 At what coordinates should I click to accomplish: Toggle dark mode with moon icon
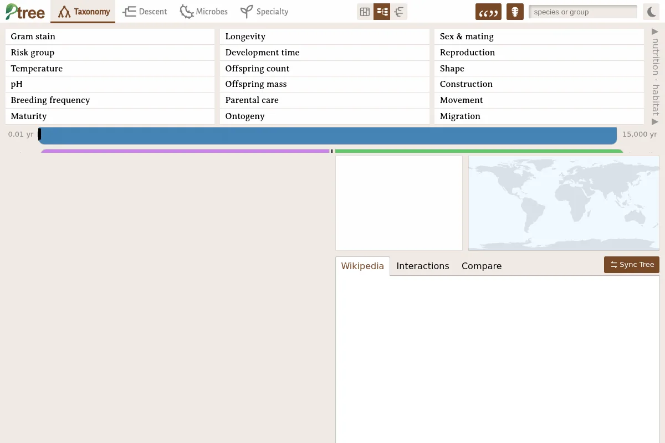click(651, 12)
